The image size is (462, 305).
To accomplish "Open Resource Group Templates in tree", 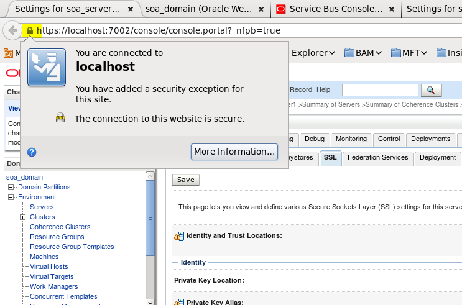I will click(x=72, y=247).
